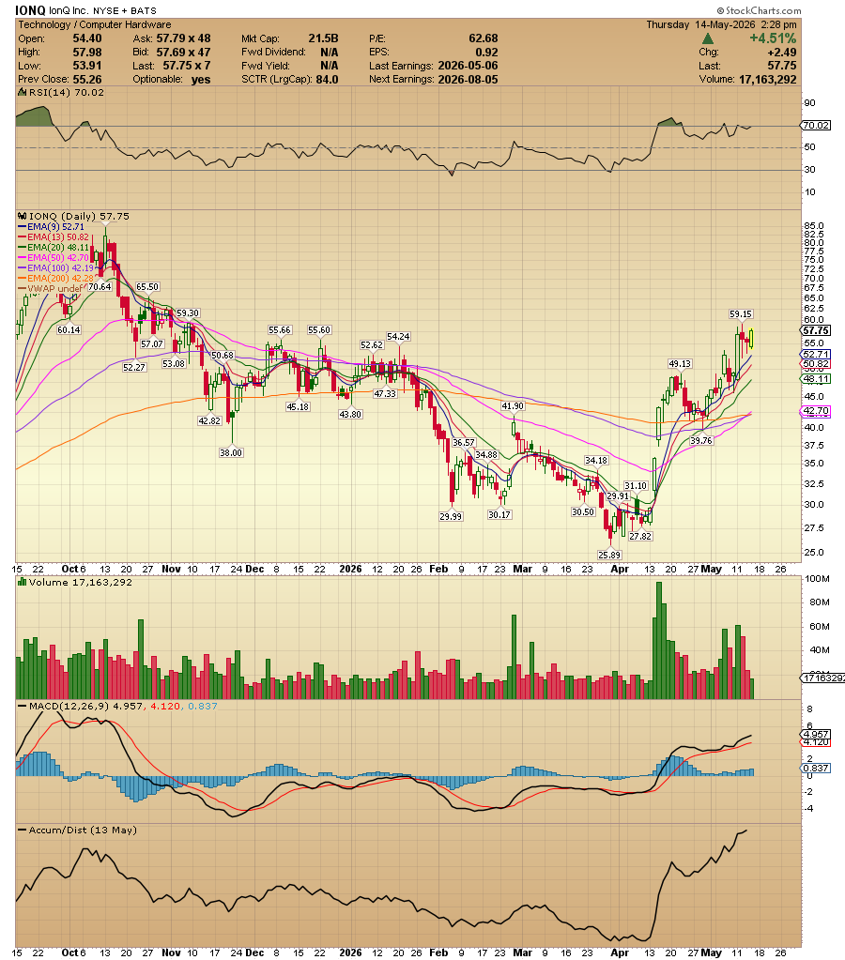Click the 29.99 price annotation

[x=451, y=516]
